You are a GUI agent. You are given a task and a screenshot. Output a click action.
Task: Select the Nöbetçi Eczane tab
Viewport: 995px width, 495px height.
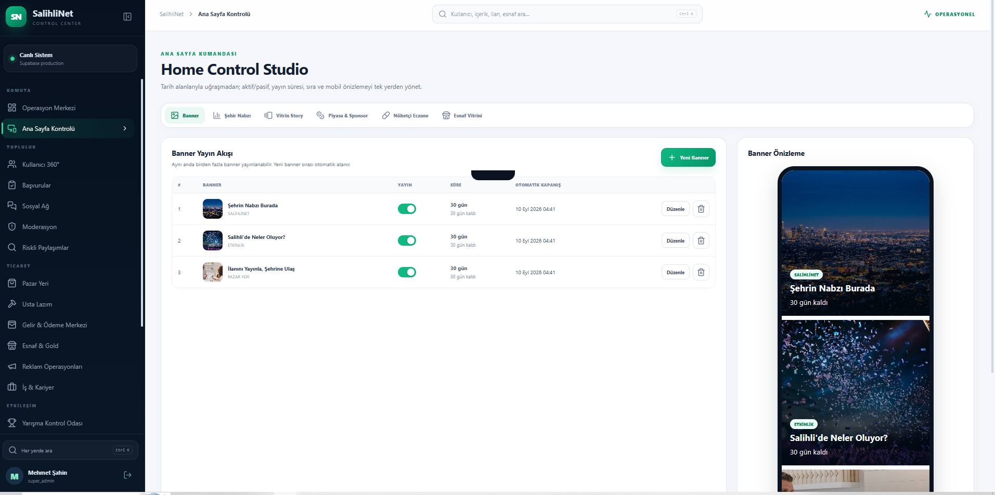405,115
